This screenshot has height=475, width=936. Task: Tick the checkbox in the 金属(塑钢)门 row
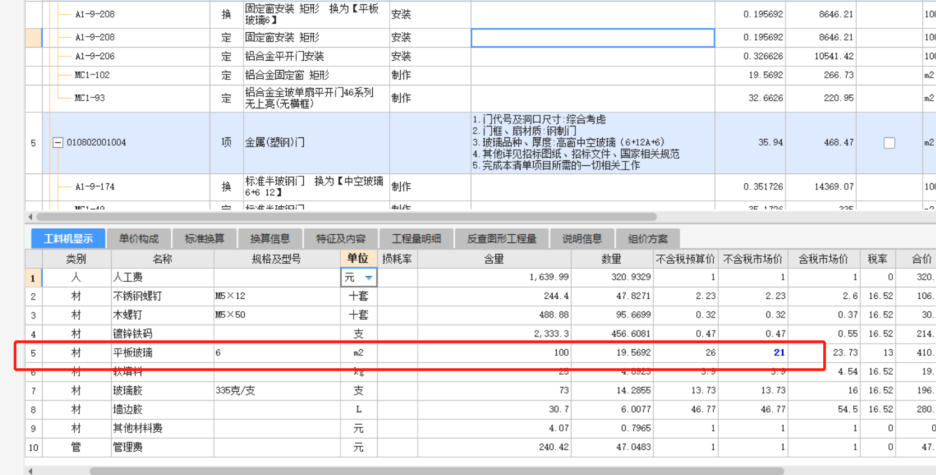tap(889, 143)
